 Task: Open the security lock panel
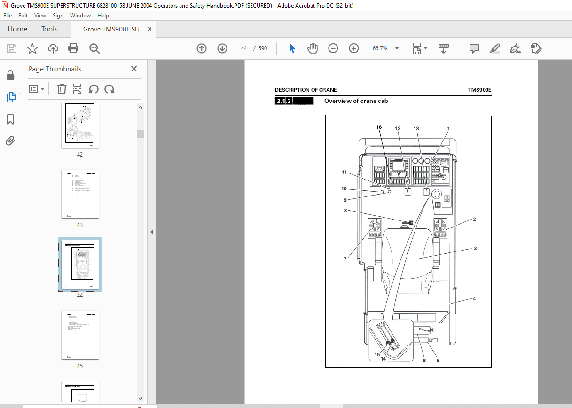coord(10,76)
